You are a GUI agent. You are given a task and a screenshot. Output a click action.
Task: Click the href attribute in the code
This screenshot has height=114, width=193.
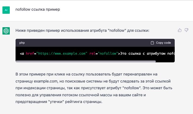click(x=30, y=53)
